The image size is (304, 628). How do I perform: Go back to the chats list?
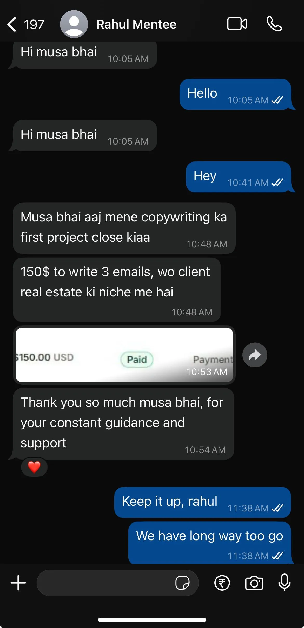[12, 24]
